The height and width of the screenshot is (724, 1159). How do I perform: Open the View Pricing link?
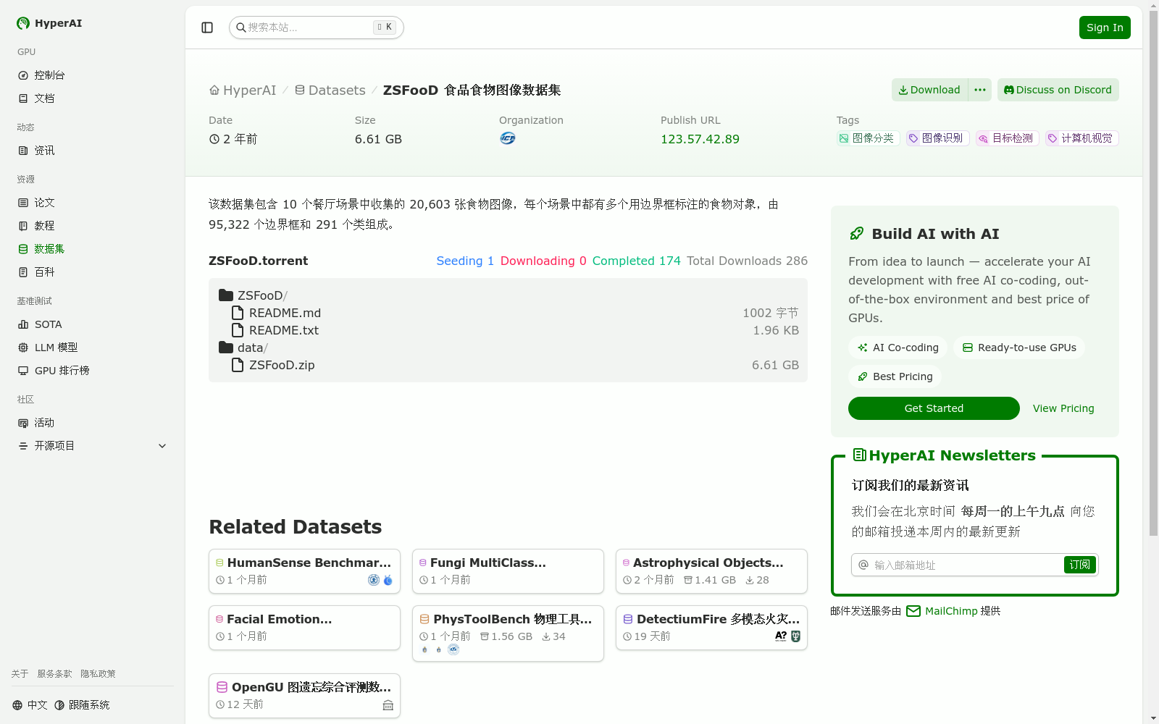[x=1063, y=408]
